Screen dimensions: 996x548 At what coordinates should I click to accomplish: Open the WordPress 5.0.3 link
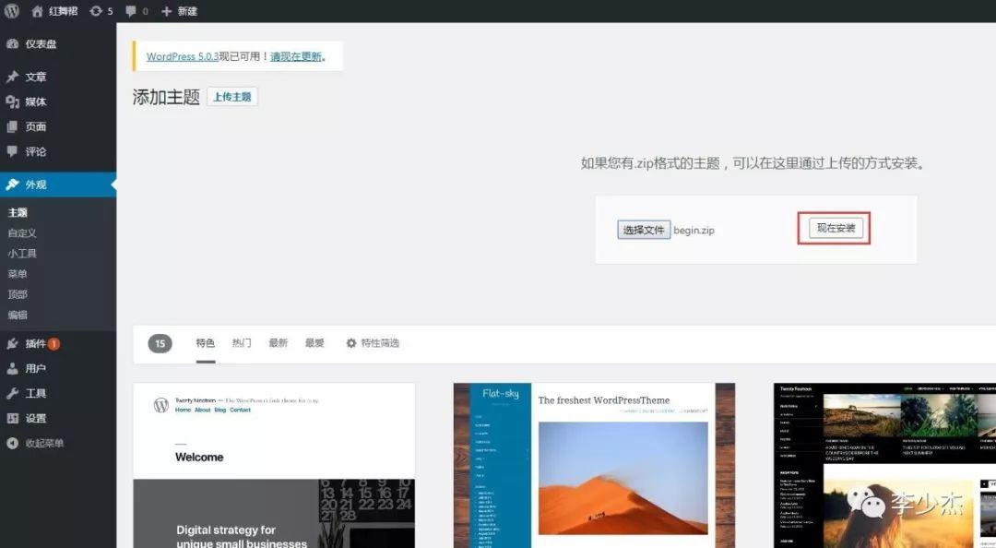[x=183, y=56]
